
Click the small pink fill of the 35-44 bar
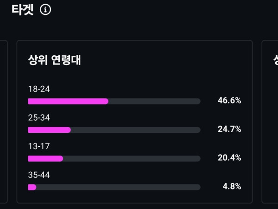(32, 187)
